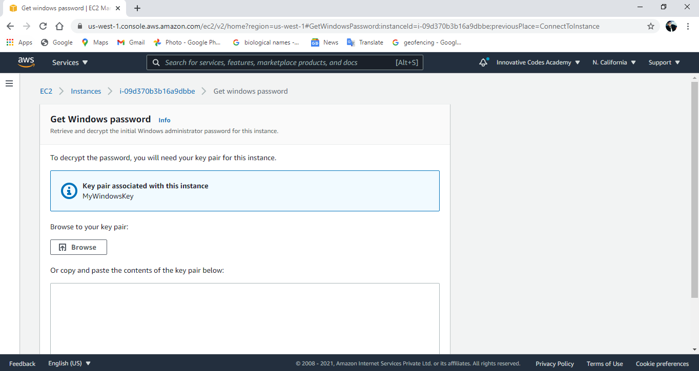
Task: Open the notifications bell icon
Action: coord(483,62)
